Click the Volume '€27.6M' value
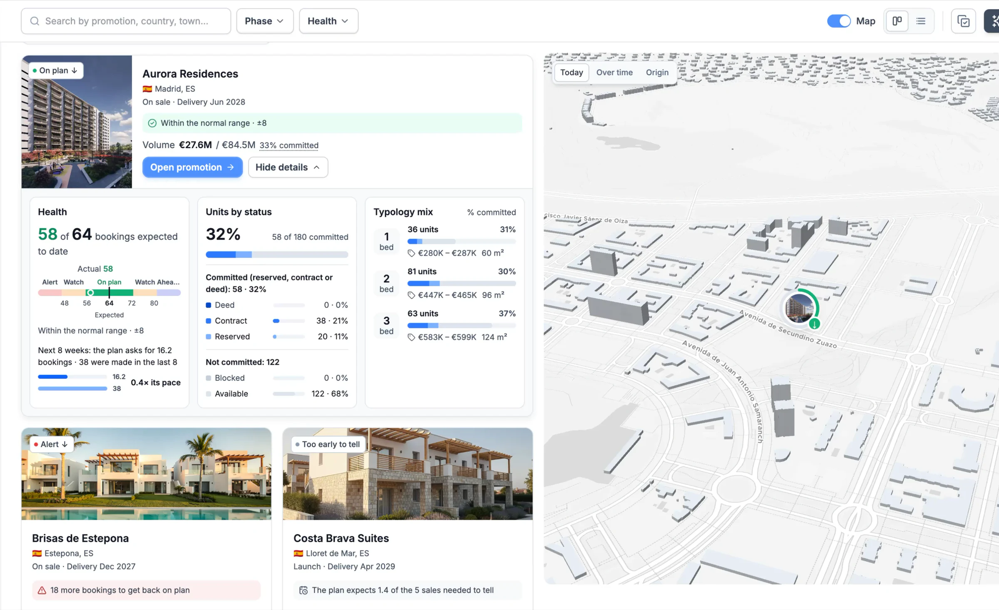Screen dimensions: 999x610 click(x=195, y=145)
